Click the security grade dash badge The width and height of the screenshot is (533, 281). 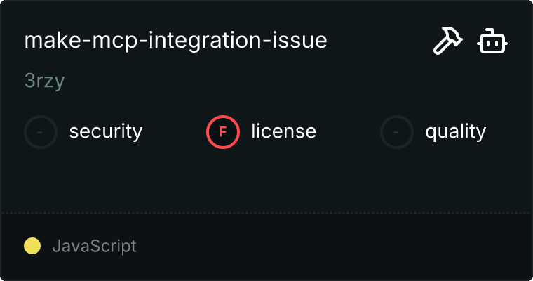click(x=41, y=131)
